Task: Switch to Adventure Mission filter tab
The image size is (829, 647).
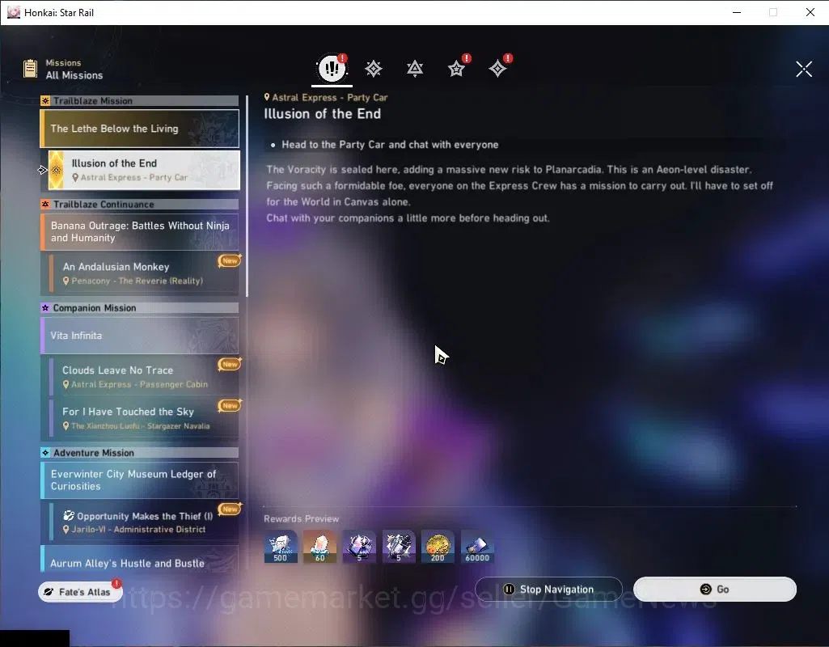Action: click(497, 68)
